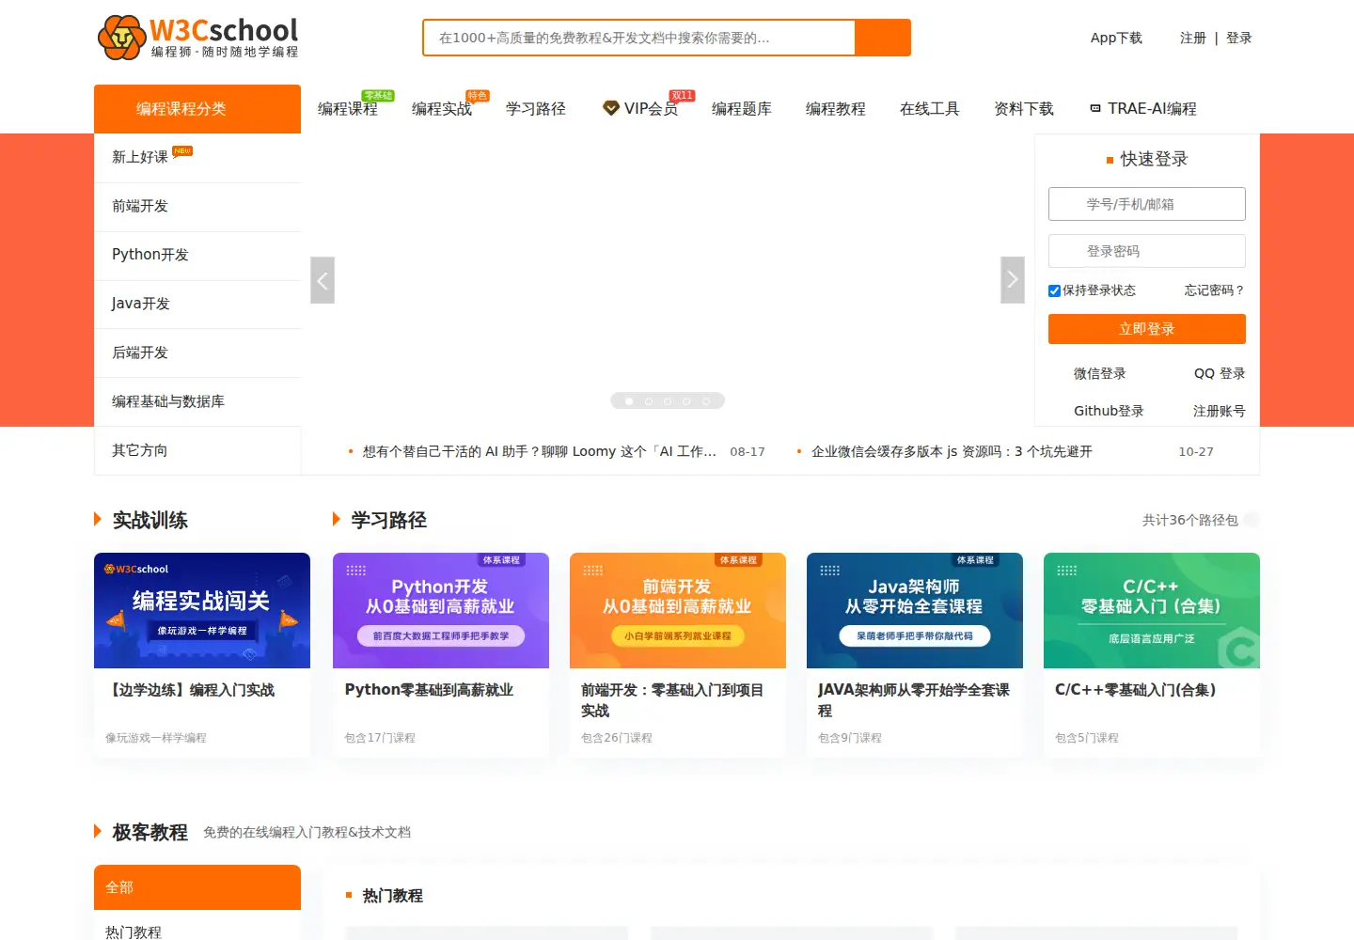The height and width of the screenshot is (940, 1354).
Task: Open the VIP会员 nav item
Action: pos(640,109)
